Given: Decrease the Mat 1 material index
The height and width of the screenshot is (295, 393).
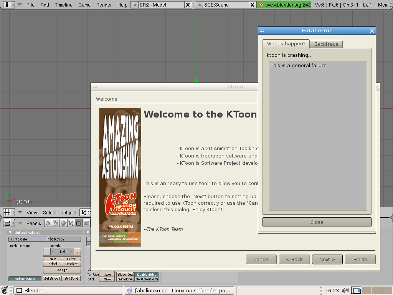Looking at the screenshot, I should (52, 251).
